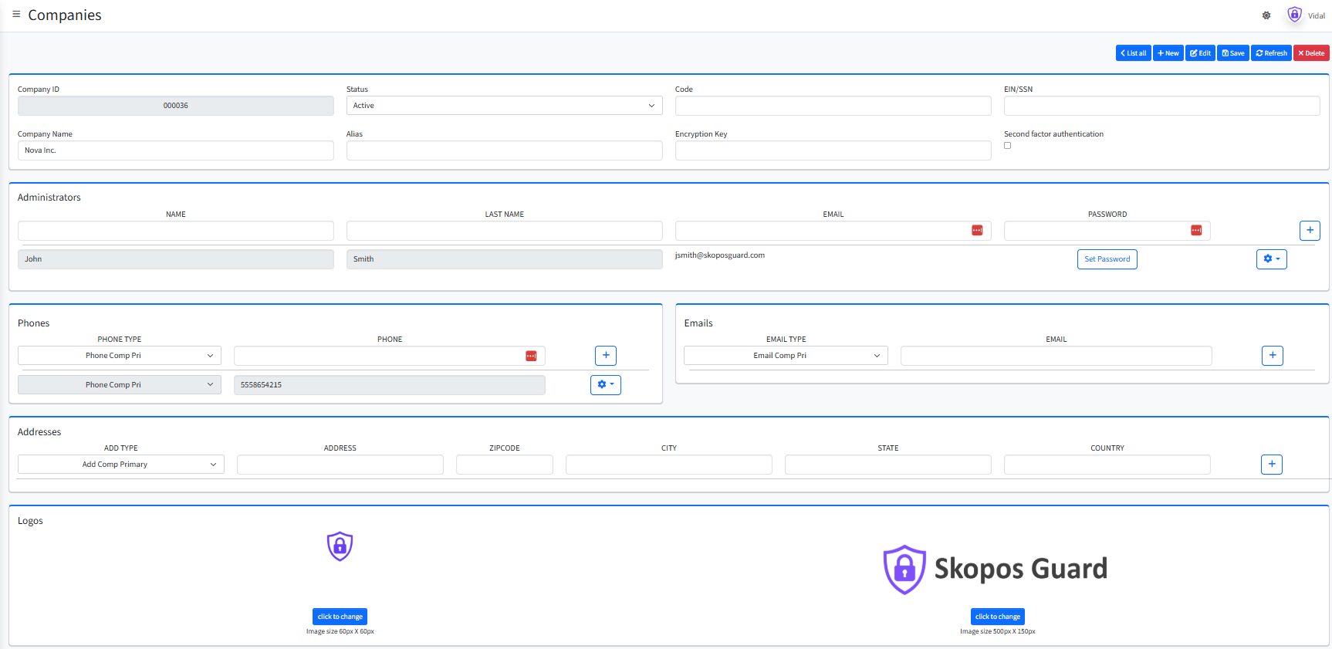This screenshot has width=1332, height=649.
Task: Add a new phone with plus icon
Action: pos(606,356)
